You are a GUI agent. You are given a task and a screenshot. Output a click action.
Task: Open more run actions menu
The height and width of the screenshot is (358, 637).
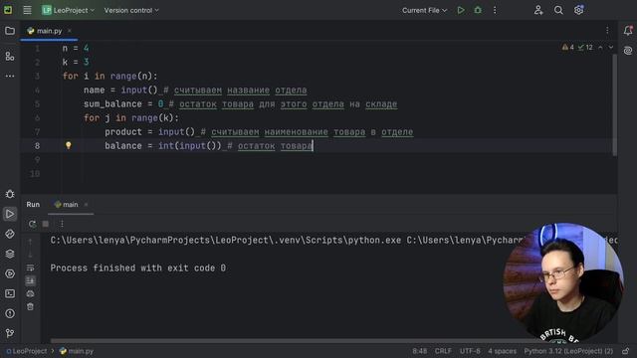[x=495, y=10]
